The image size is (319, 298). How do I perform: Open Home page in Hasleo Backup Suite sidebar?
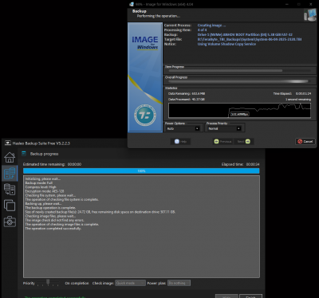pyautogui.click(x=10, y=157)
